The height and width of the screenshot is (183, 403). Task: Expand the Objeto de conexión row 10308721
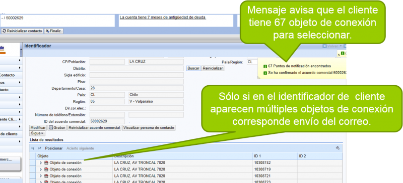pyautogui.click(x=41, y=176)
